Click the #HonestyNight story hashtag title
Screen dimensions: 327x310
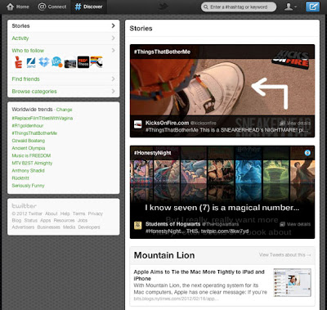coord(152,153)
